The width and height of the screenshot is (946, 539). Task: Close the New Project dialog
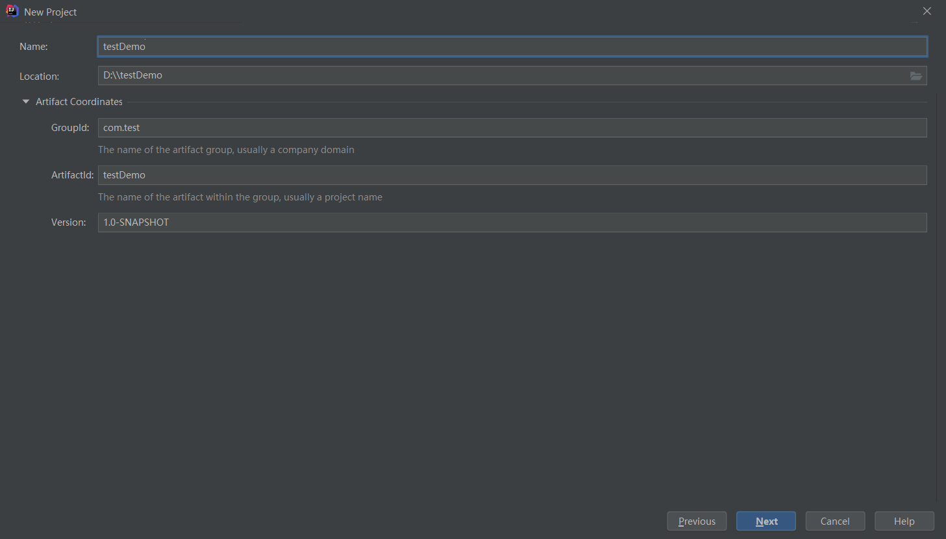coord(927,11)
